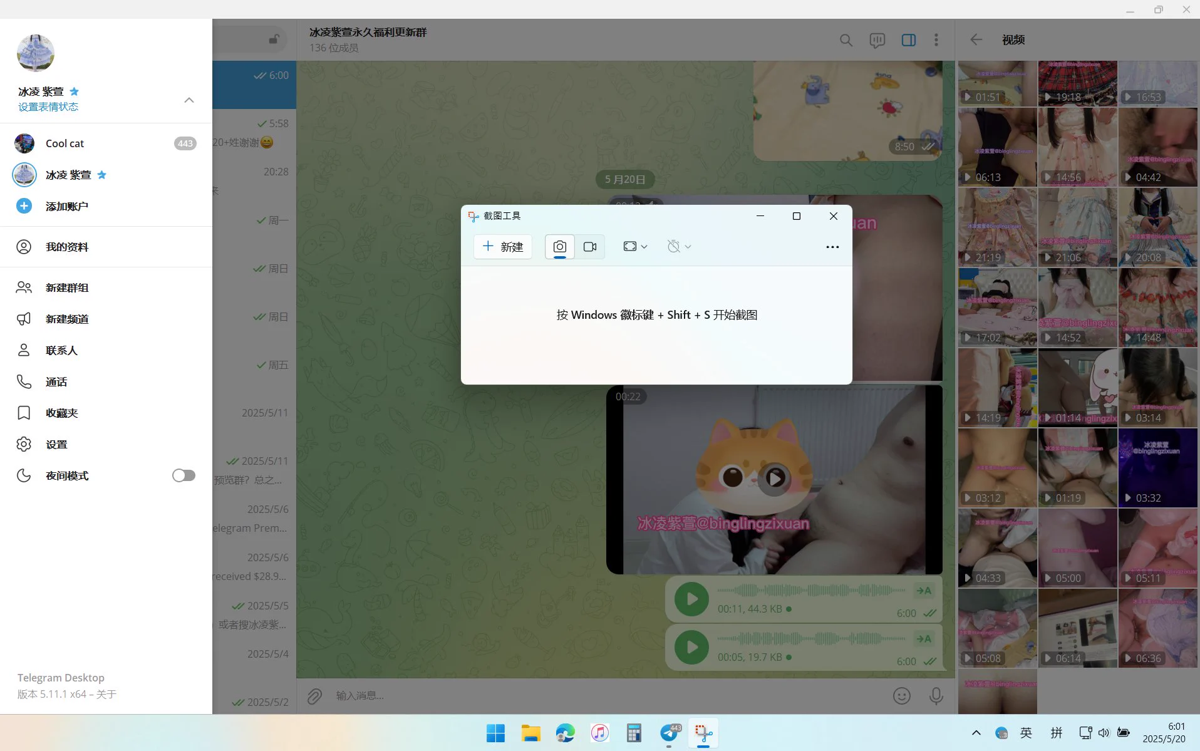The image size is (1200, 751).
Task: Click the Telegram taskbar icon
Action: (x=669, y=733)
